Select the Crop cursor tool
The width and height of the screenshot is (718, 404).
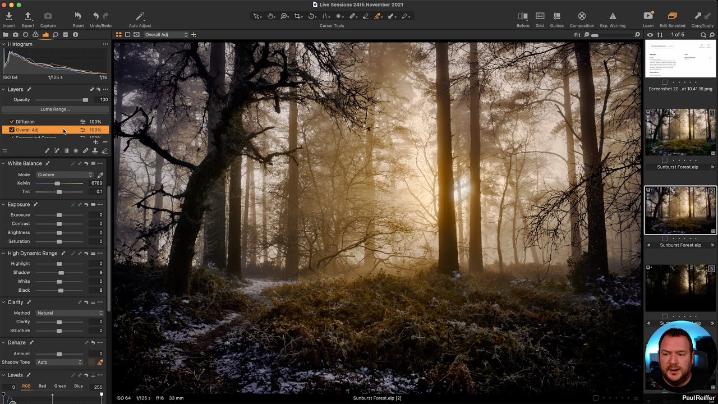pyautogui.click(x=298, y=16)
